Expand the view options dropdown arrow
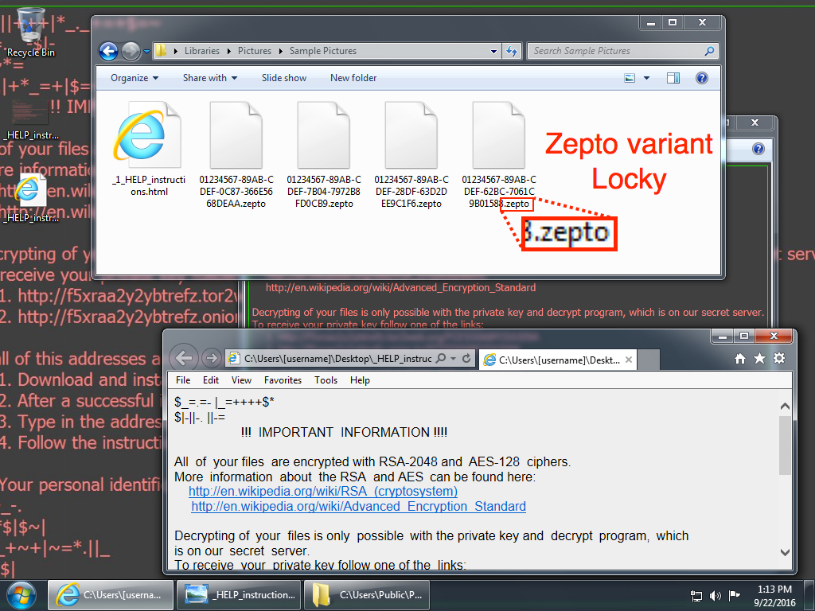Screen dimensions: 815x611 (x=646, y=78)
